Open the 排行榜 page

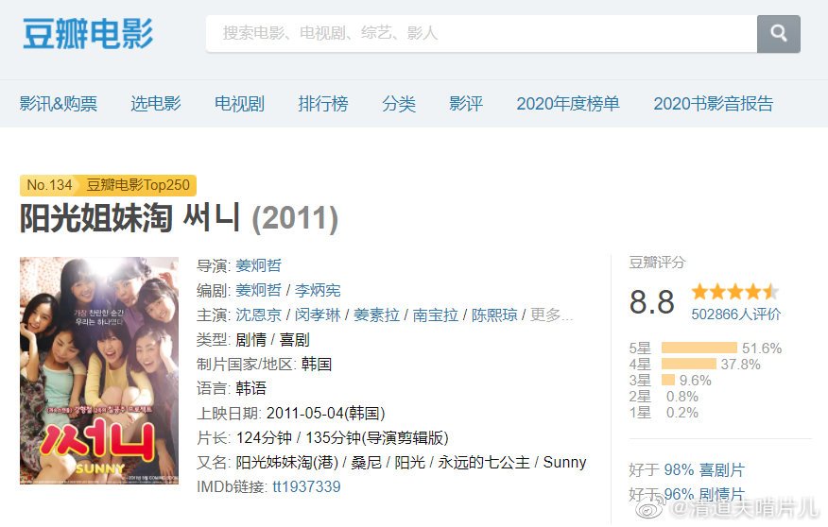tap(323, 103)
